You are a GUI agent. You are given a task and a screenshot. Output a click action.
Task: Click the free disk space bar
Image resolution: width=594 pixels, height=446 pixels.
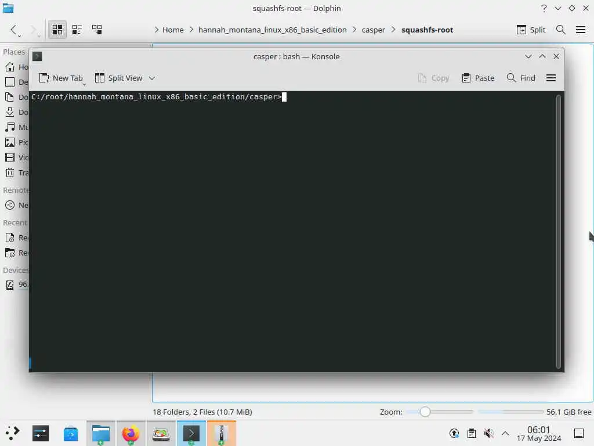coord(510,412)
